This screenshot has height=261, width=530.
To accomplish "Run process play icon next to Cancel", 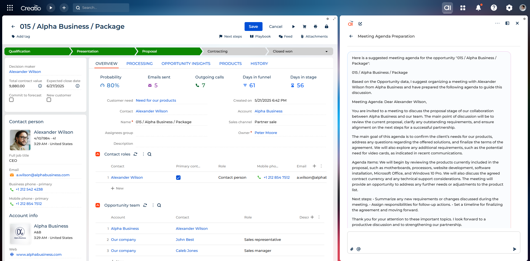I will [x=293, y=27].
